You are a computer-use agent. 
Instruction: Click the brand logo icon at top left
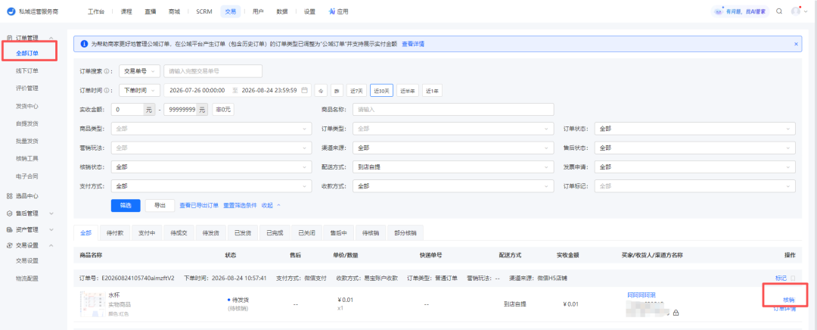[11, 11]
